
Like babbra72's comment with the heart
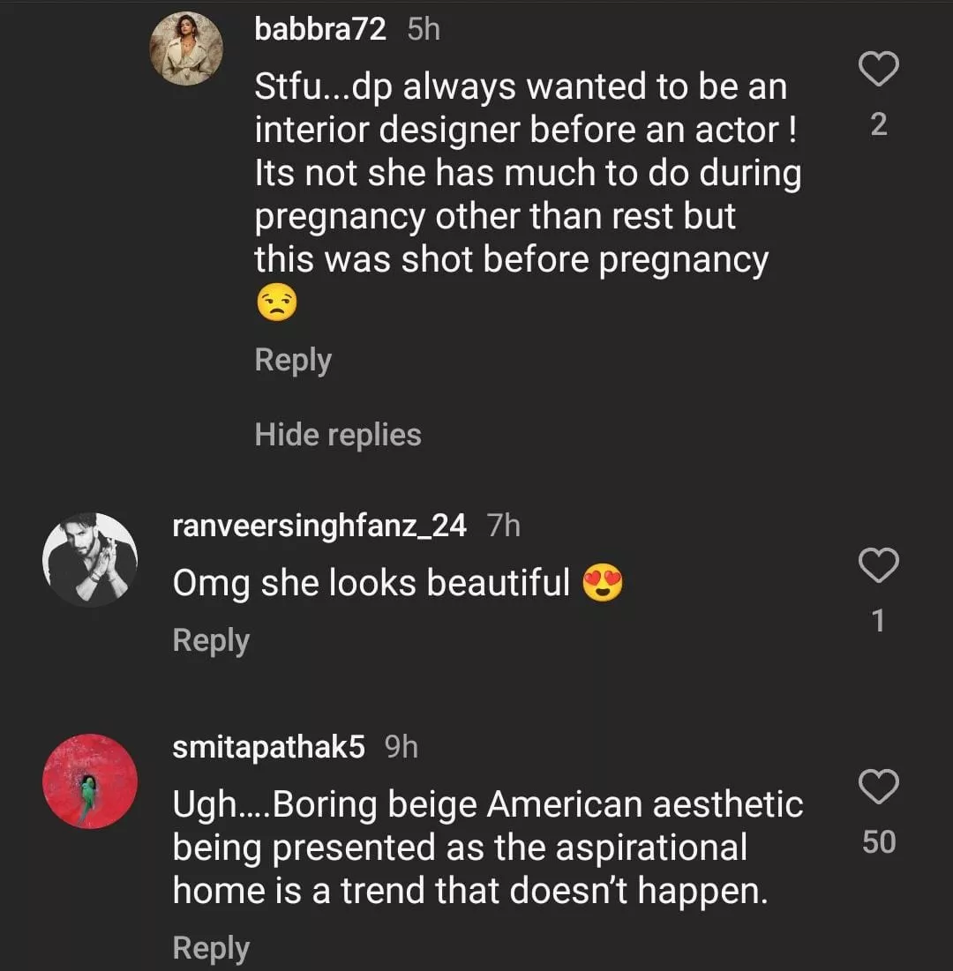(x=878, y=70)
